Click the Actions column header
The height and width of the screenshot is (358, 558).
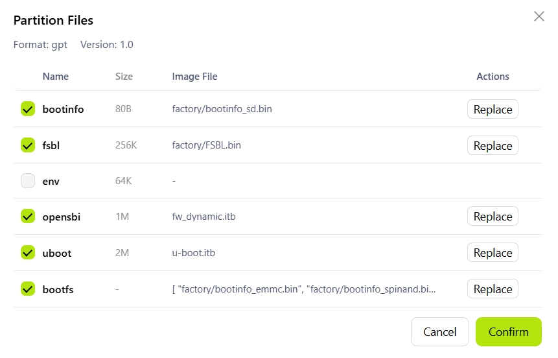(x=493, y=77)
